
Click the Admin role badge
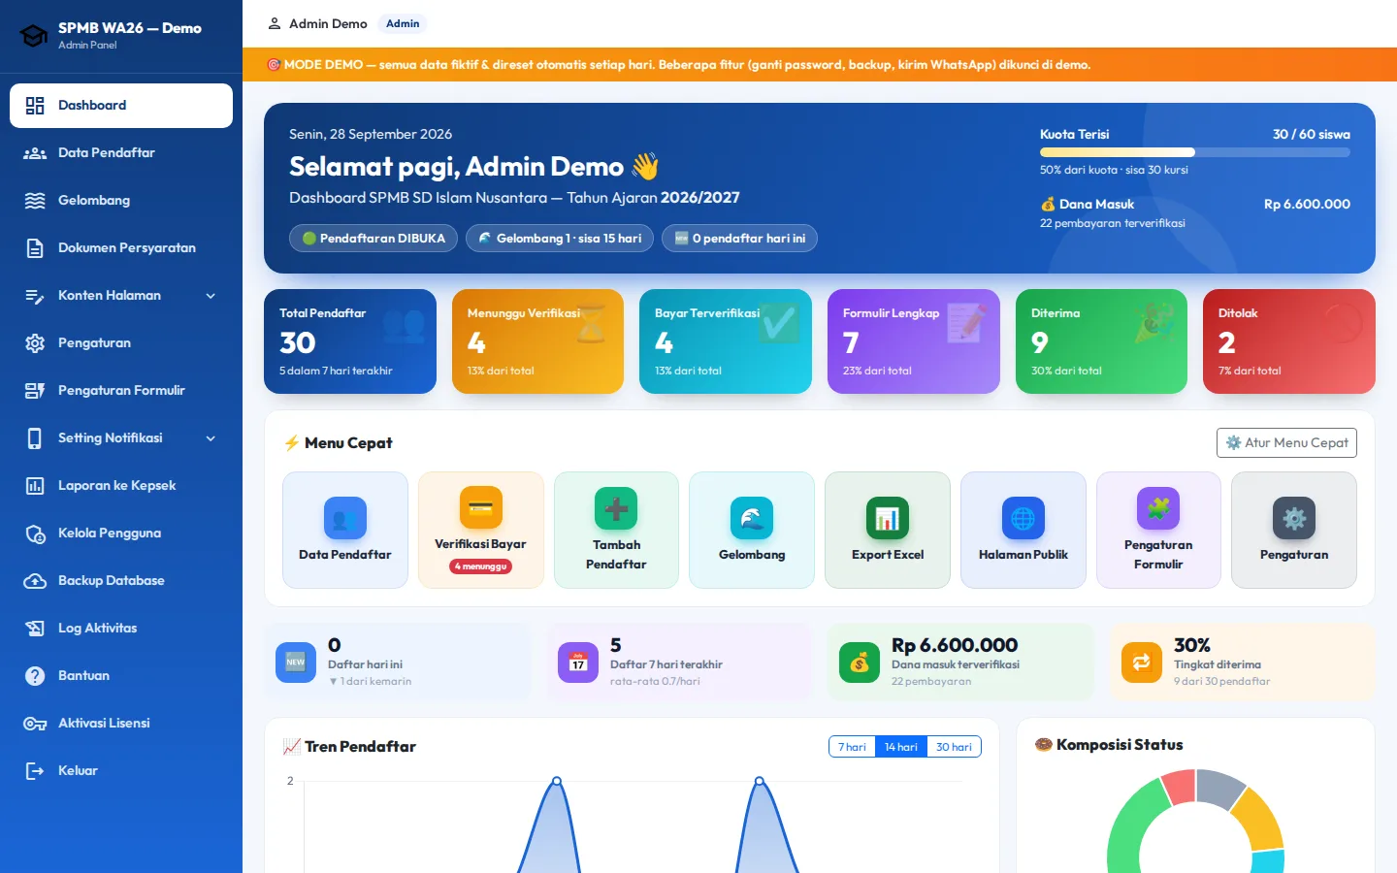coord(403,24)
